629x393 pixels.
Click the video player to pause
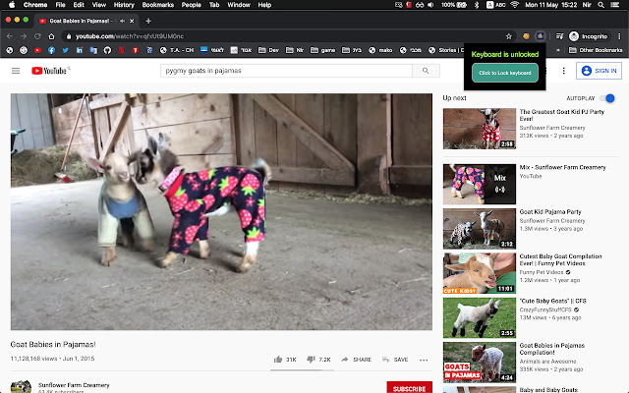click(221, 212)
